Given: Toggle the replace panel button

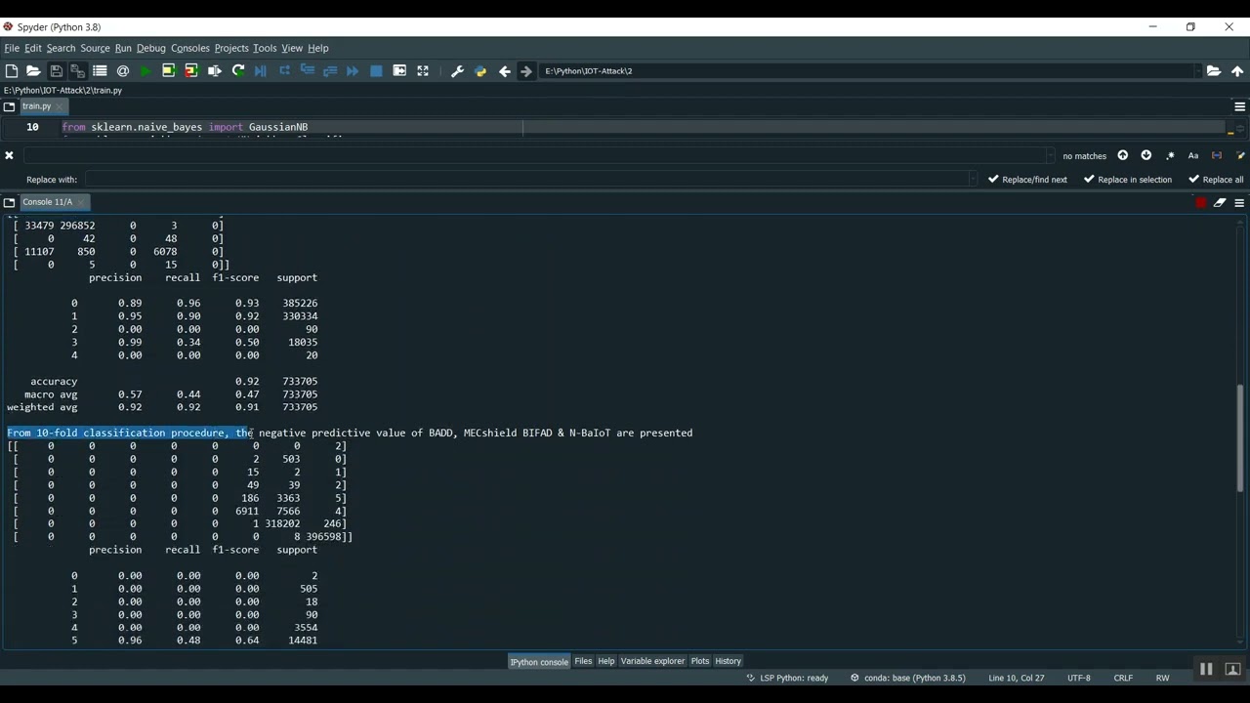Looking at the screenshot, I should click(x=1240, y=155).
